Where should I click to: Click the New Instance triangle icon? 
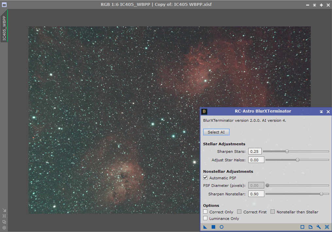tap(205, 227)
